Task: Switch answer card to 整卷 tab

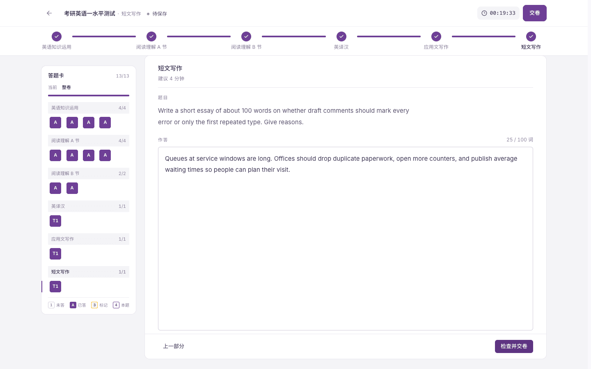Action: (66, 87)
